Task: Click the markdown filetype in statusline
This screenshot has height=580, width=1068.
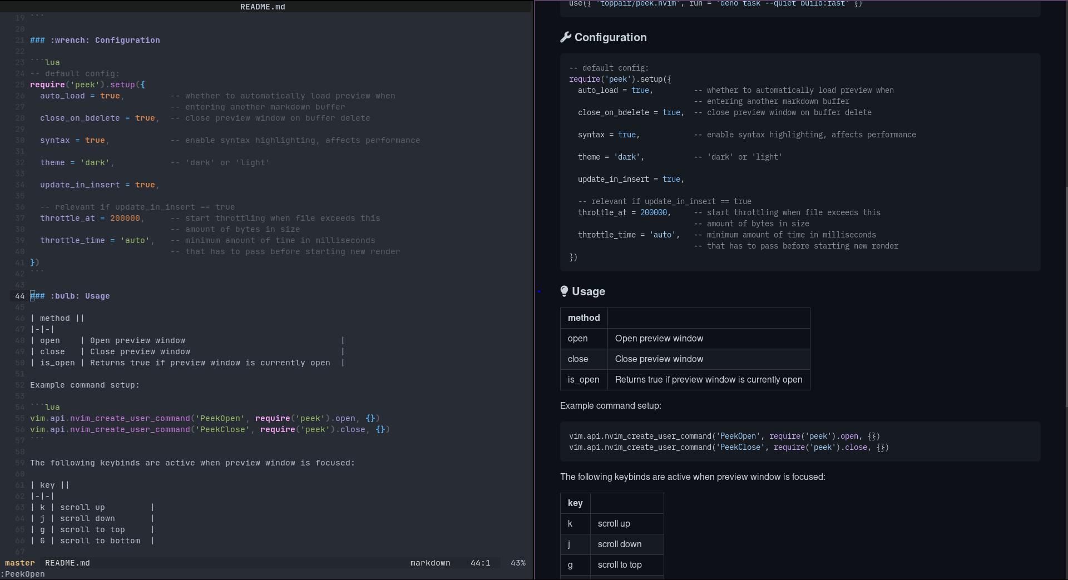Action: (430, 563)
